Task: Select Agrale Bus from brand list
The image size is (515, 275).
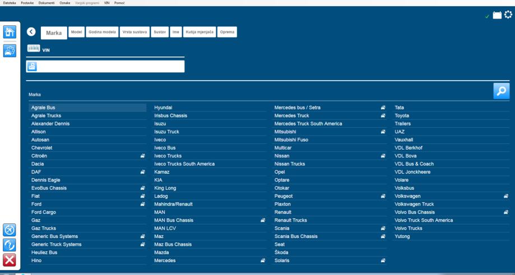Action: coord(87,108)
